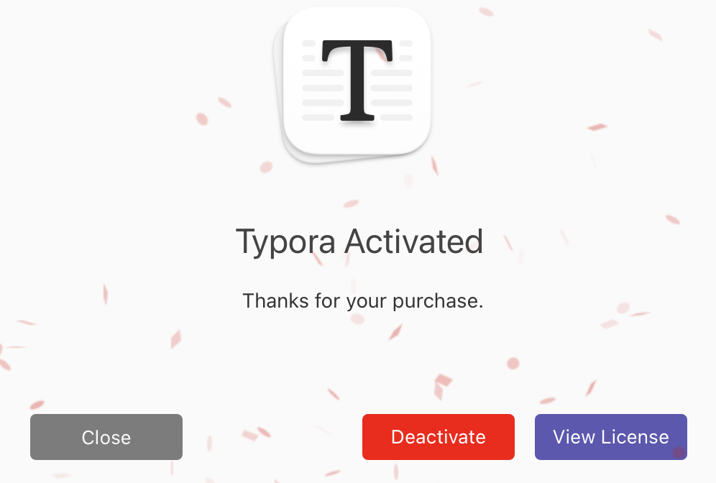Deactivate the Typora license
The width and height of the screenshot is (716, 483).
coord(439,437)
